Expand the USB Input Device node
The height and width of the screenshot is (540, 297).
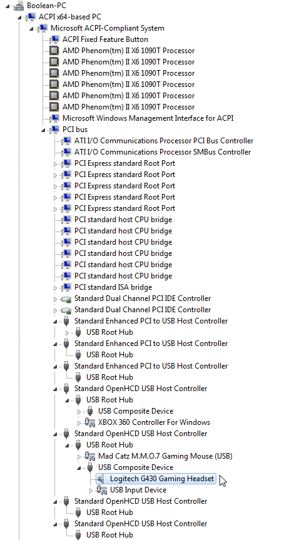coord(91,491)
